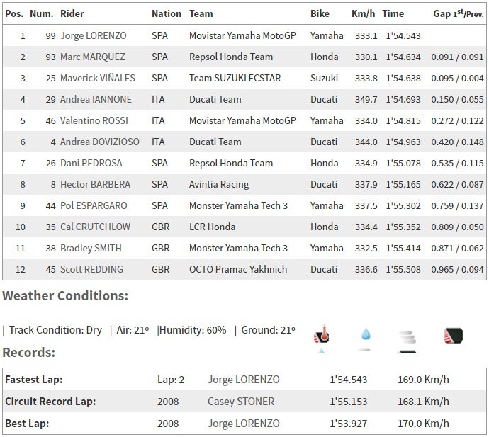The image size is (489, 437).
Task: Click the wind lines weather icon
Action: (x=407, y=338)
